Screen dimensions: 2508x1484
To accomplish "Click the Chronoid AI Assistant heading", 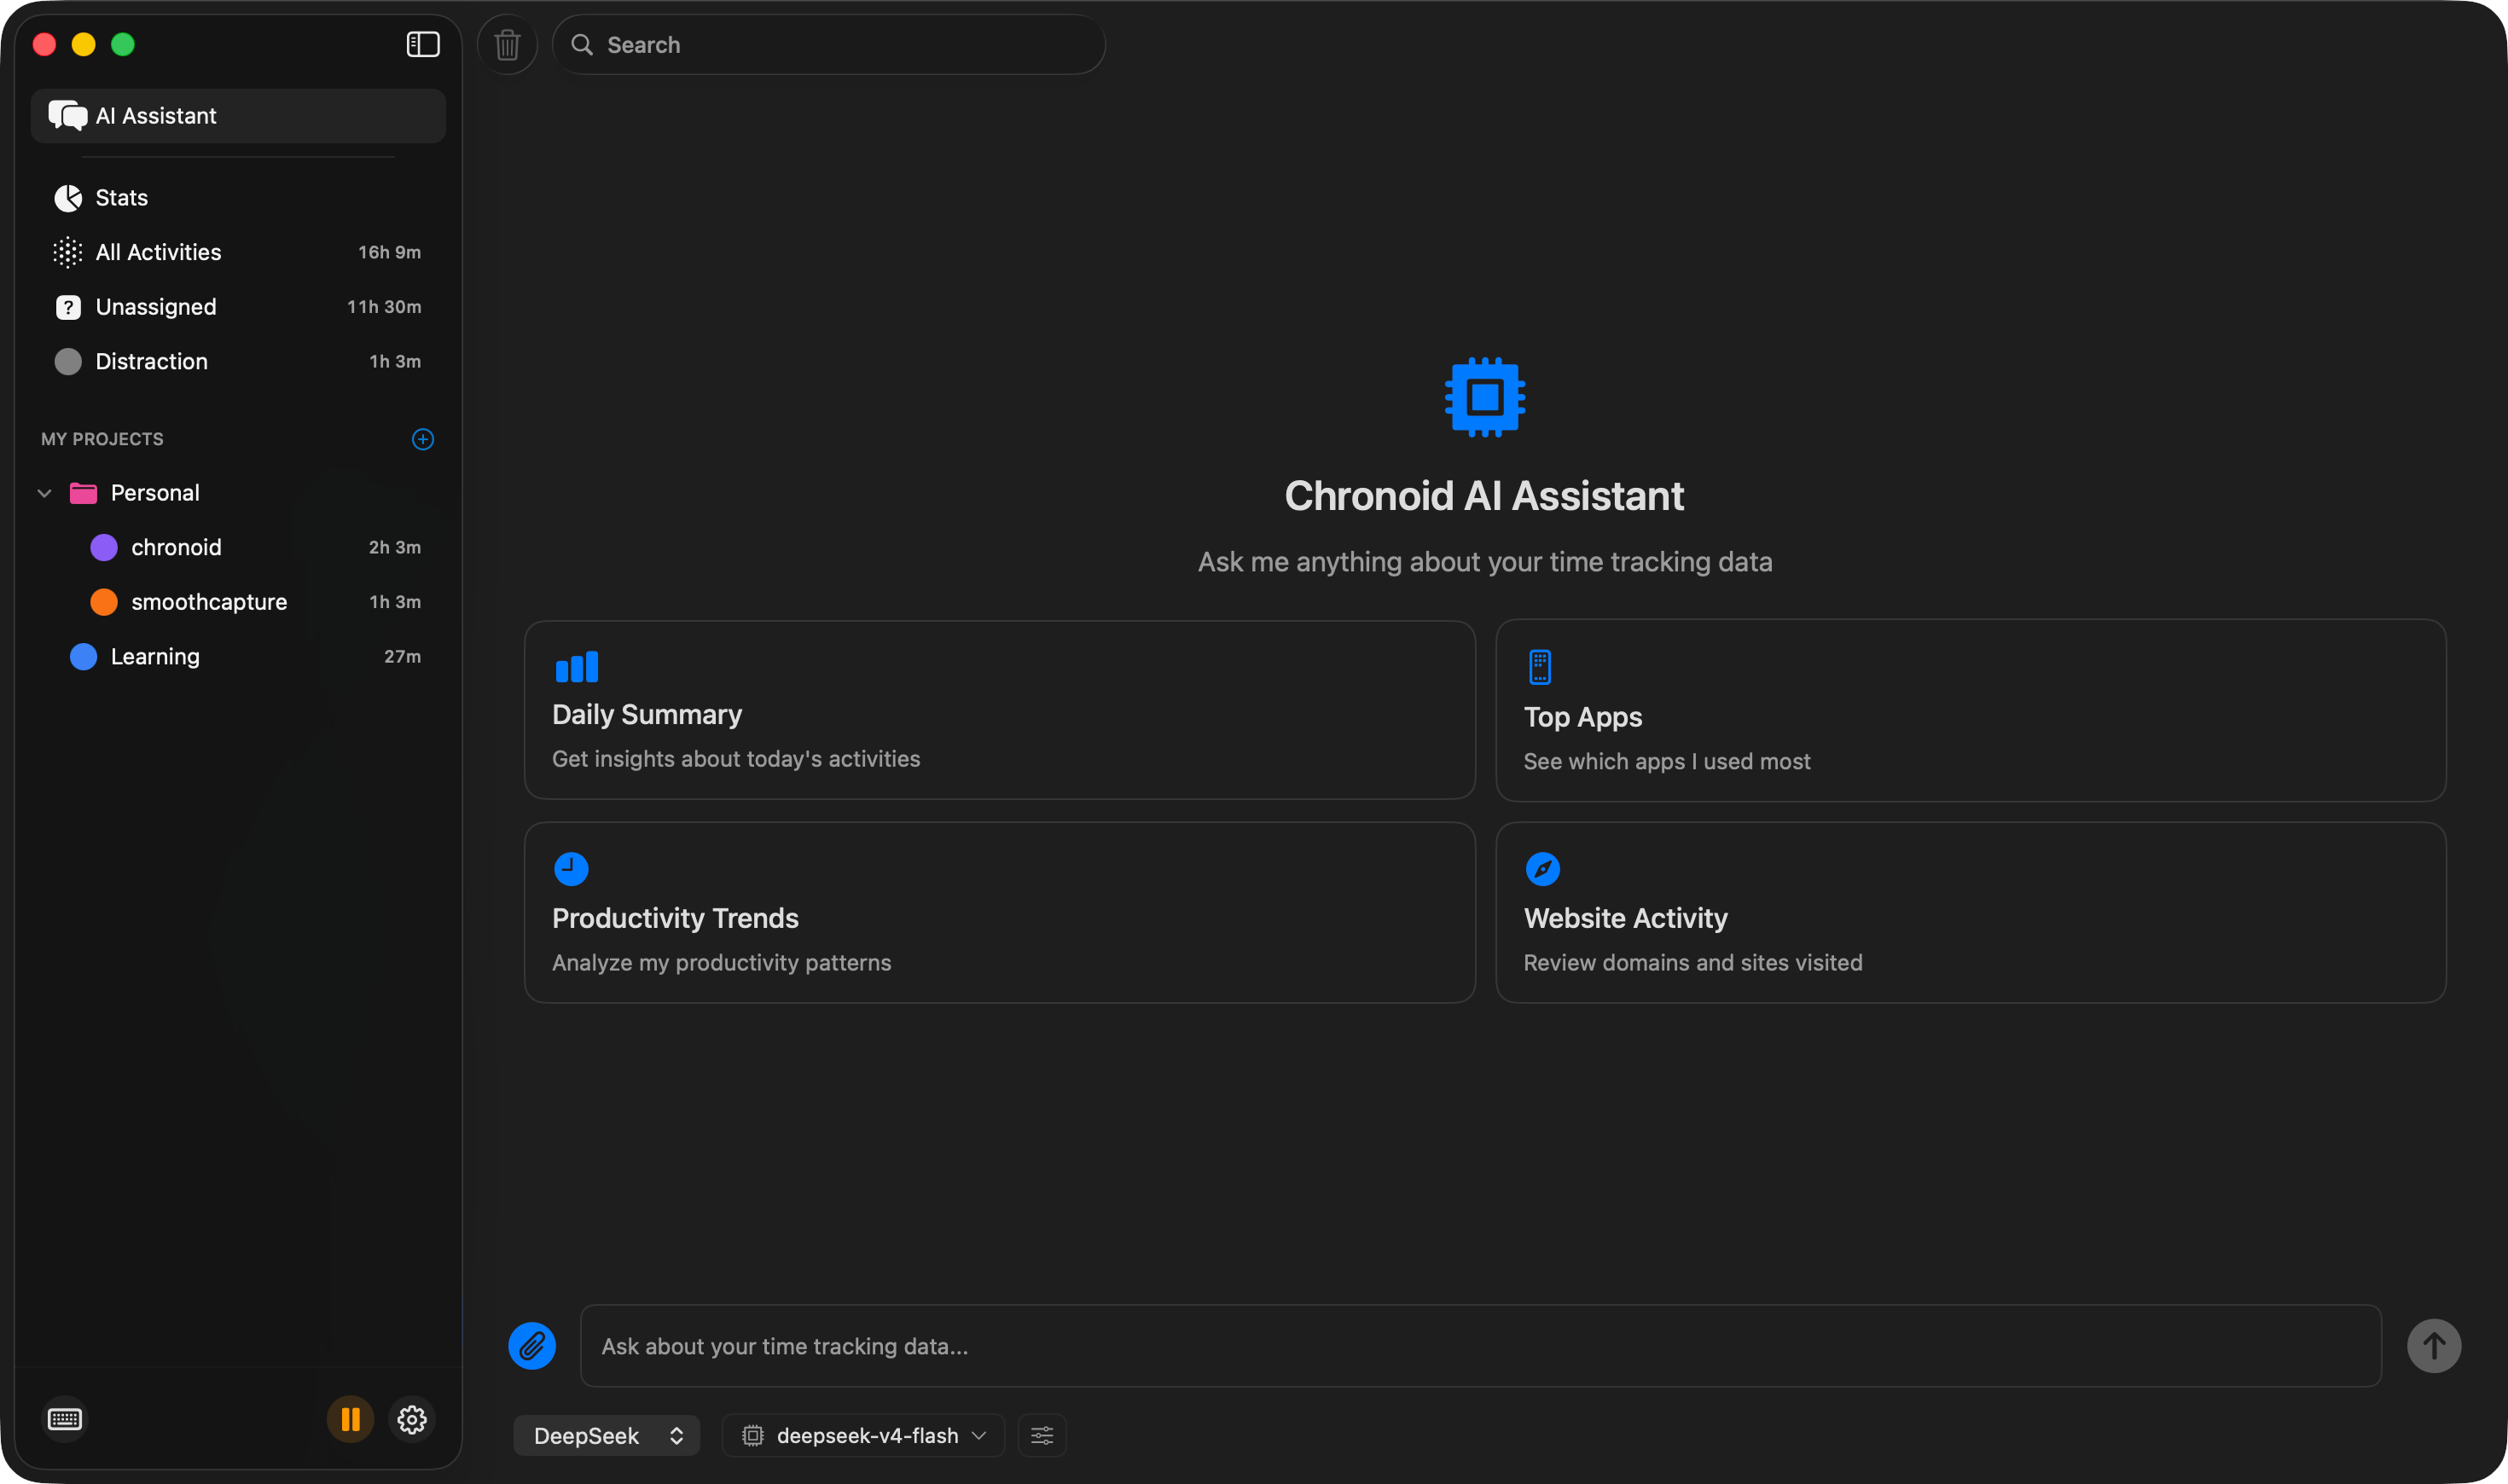I will coord(1484,496).
